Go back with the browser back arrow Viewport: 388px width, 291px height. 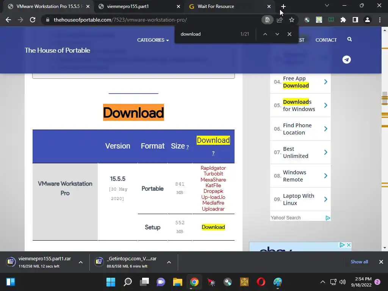click(x=8, y=20)
